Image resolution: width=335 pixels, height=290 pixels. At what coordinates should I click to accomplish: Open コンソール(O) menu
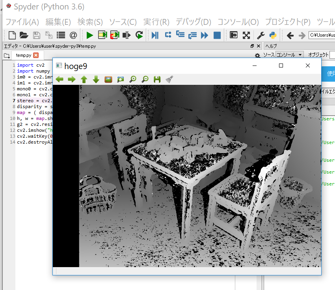pos(238,22)
